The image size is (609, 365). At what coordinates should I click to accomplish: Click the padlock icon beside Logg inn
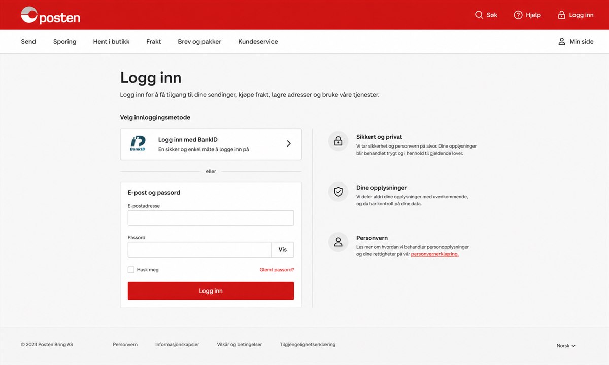coord(561,15)
